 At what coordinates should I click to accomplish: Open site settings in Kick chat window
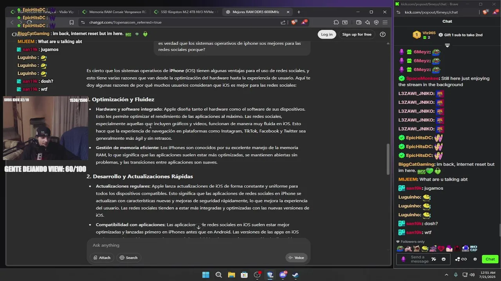398,12
